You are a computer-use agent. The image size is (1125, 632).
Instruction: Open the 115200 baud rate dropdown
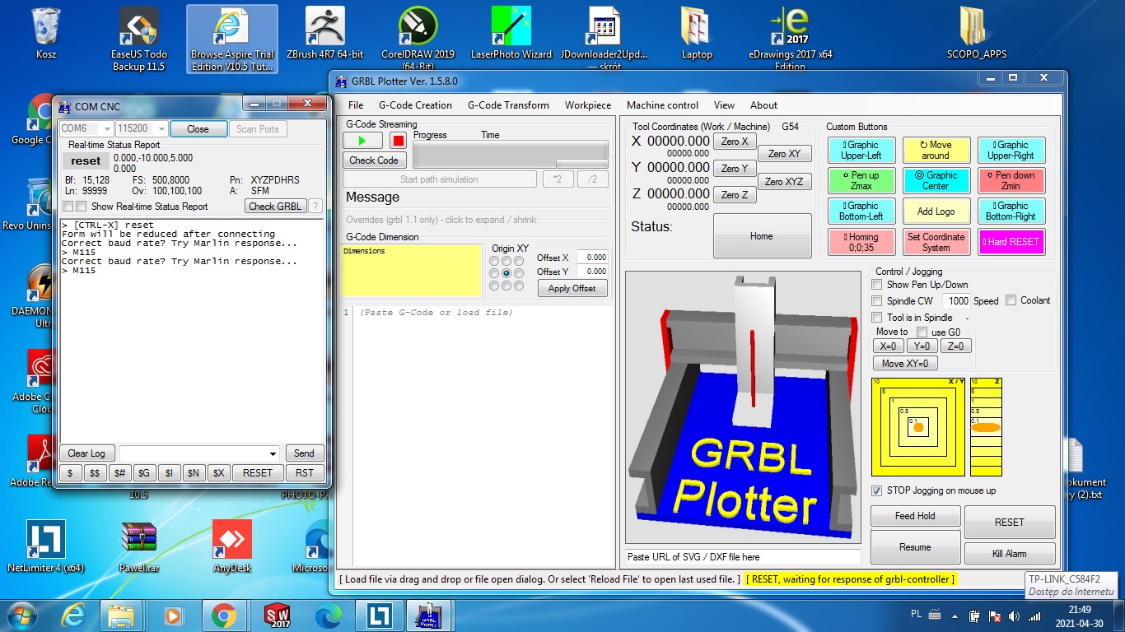pos(161,129)
